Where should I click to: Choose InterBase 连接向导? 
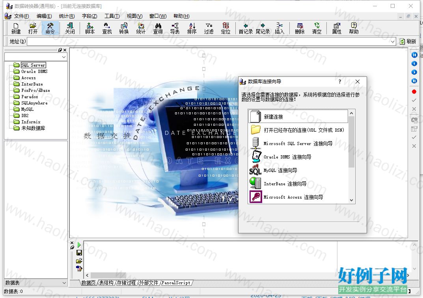(298, 184)
